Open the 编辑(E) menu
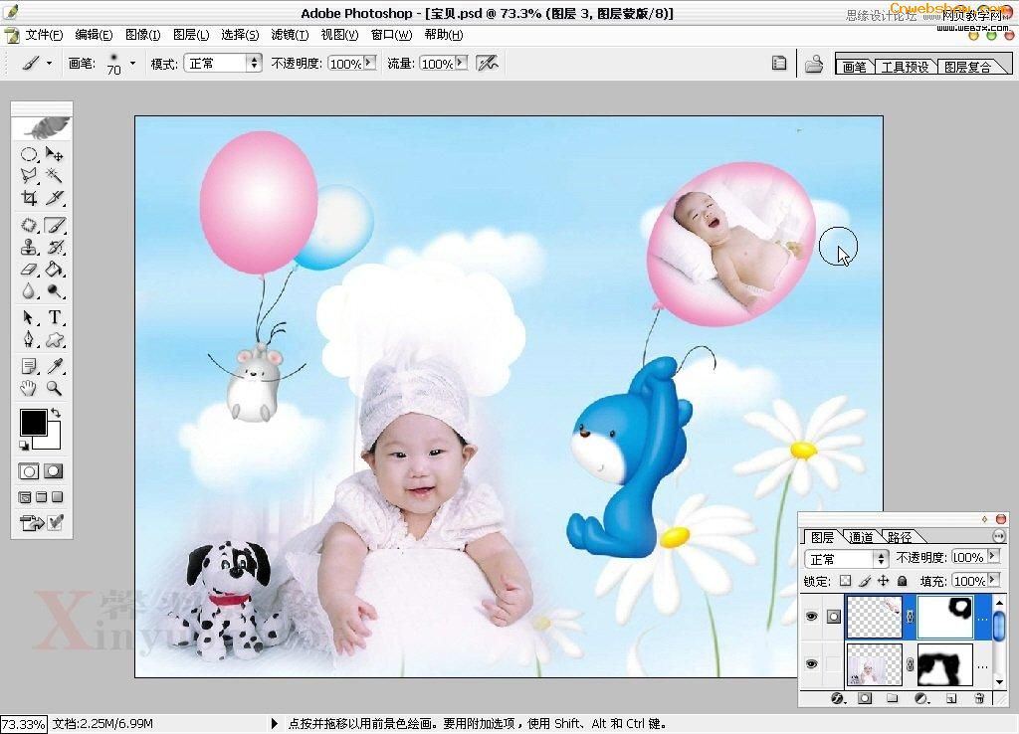The image size is (1019, 734). [x=94, y=35]
